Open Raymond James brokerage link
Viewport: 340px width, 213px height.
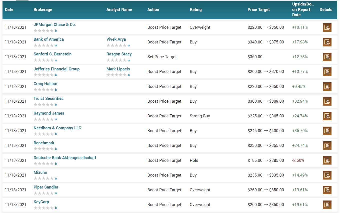[x=49, y=113]
